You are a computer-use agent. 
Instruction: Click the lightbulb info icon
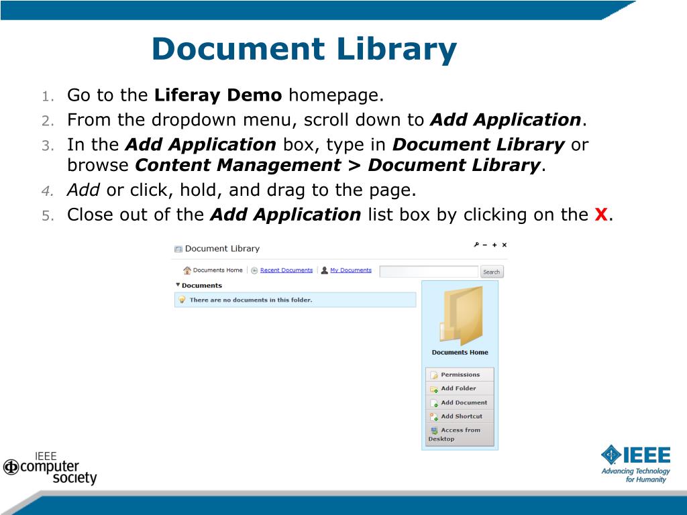[182, 300]
